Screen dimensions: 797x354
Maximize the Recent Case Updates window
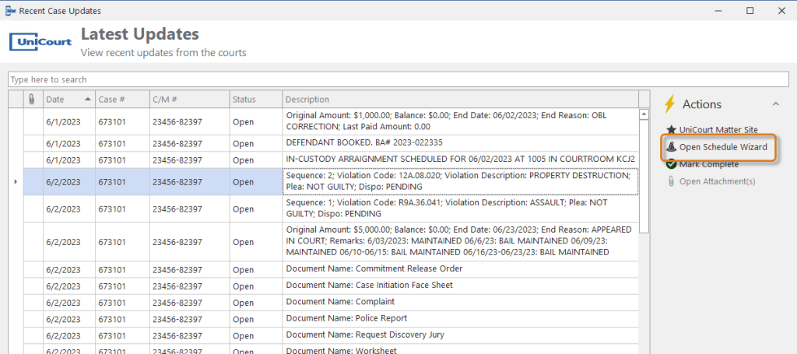coord(750,11)
